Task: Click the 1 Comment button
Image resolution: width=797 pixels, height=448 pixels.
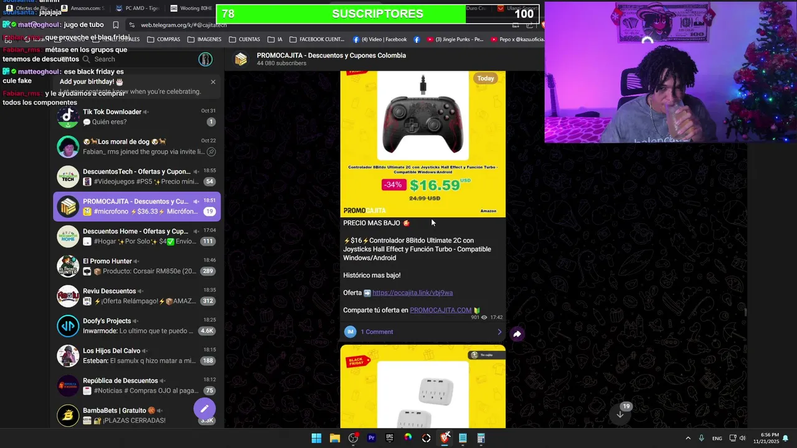Action: click(423, 332)
